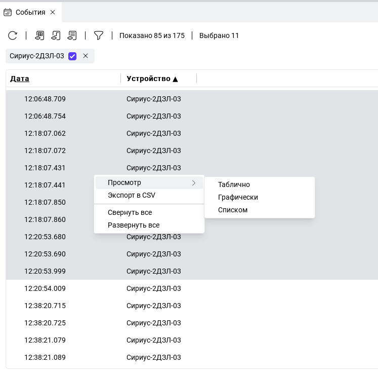Open table view via toolbar icon

click(x=39, y=35)
